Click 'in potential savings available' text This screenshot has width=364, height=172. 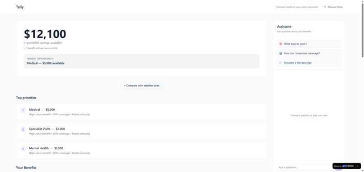(x=43, y=43)
